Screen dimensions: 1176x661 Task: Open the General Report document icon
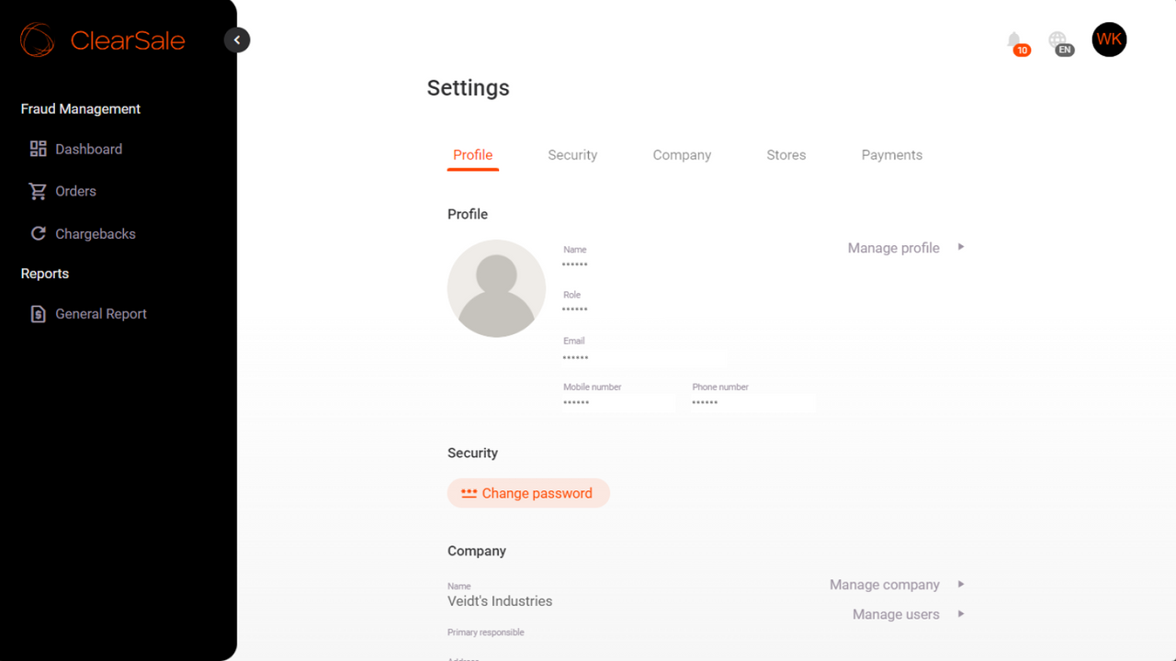point(38,313)
